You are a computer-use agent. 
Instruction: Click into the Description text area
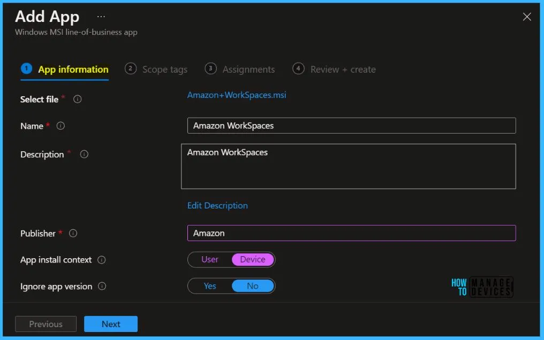coord(349,166)
